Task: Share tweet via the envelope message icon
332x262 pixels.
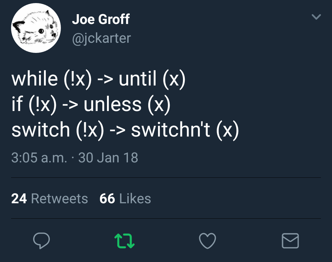Action: 290,240
